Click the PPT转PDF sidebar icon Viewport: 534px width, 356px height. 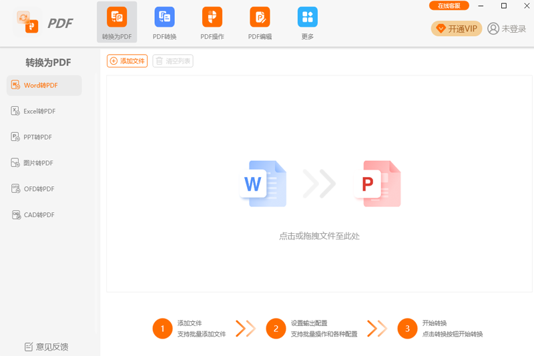tap(16, 137)
